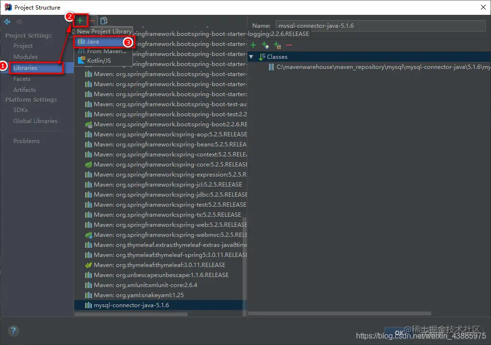Select the spring-boot:2.2.6 library
This screenshot has width=491, height=345.
[x=170, y=124]
